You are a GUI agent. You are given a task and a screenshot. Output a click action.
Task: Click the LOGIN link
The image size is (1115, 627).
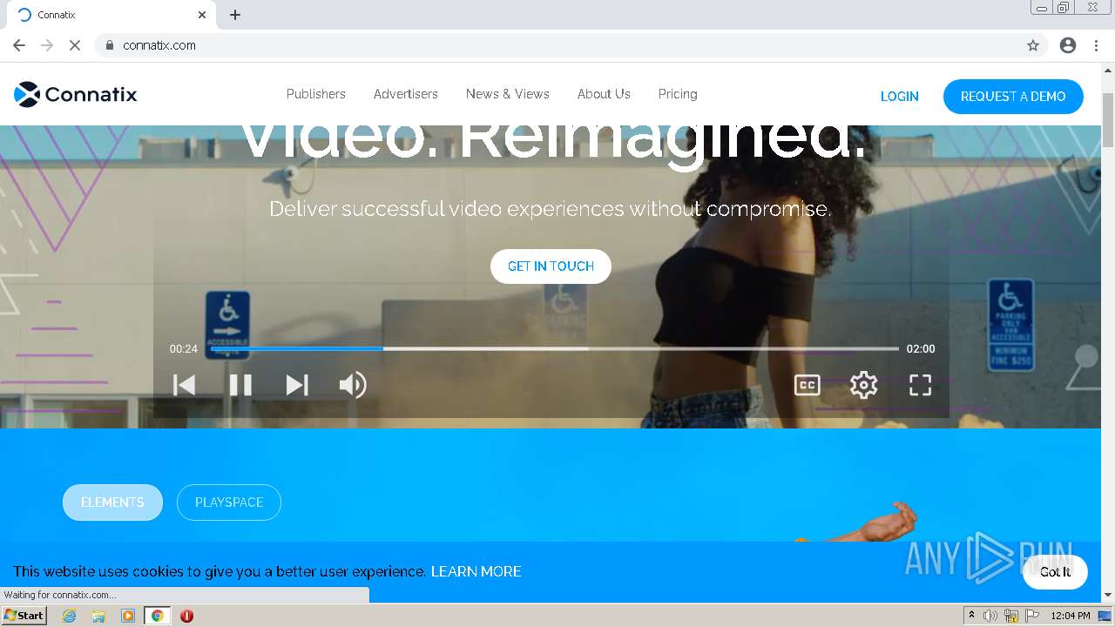(900, 97)
